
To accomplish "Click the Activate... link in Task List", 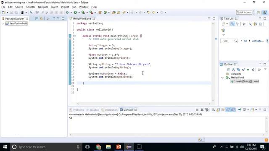I will (x=258, y=41).
